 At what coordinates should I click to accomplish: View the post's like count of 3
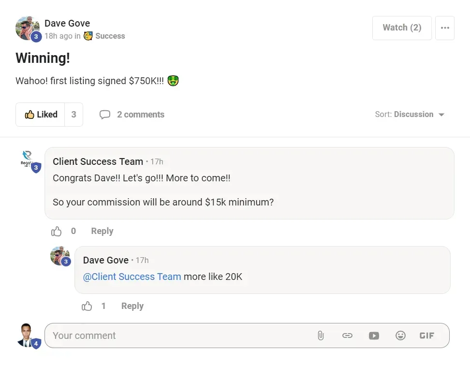pos(73,115)
